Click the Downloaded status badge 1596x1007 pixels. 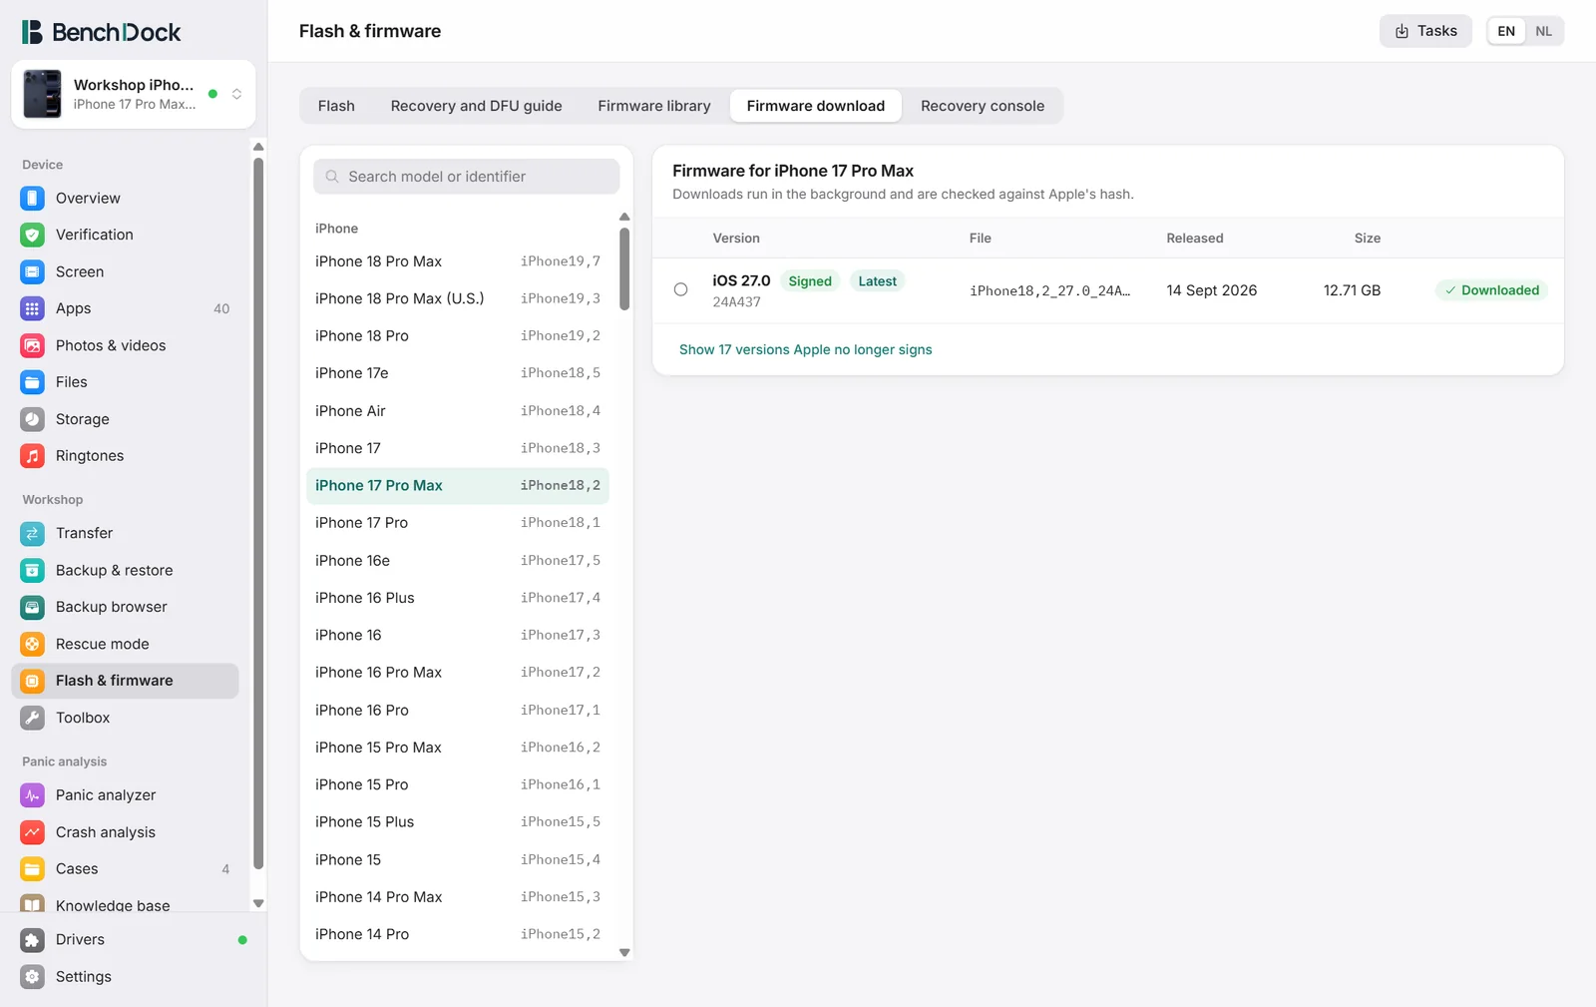coord(1492,290)
